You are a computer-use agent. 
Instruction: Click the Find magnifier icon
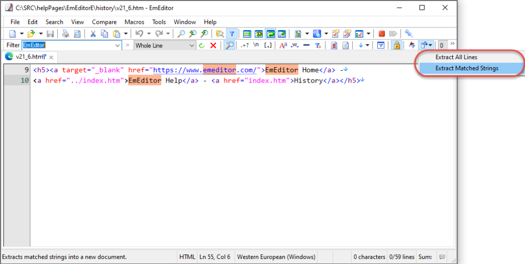click(181, 34)
